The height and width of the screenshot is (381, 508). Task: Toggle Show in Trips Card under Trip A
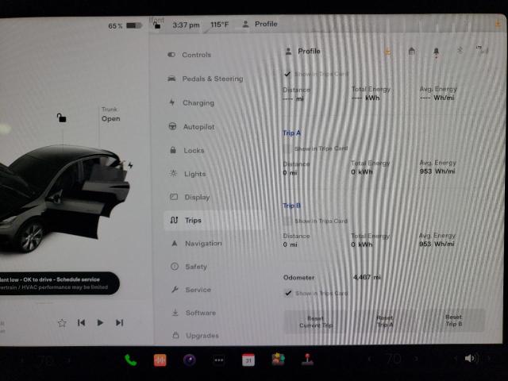point(287,148)
